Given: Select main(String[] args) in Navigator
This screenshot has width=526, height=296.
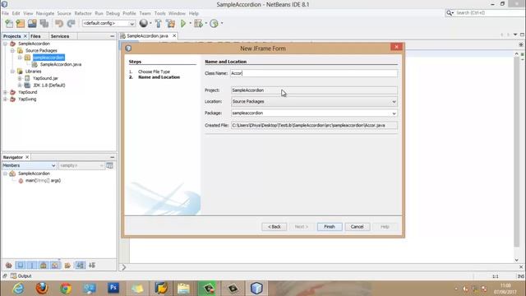Looking at the screenshot, I should coord(43,181).
